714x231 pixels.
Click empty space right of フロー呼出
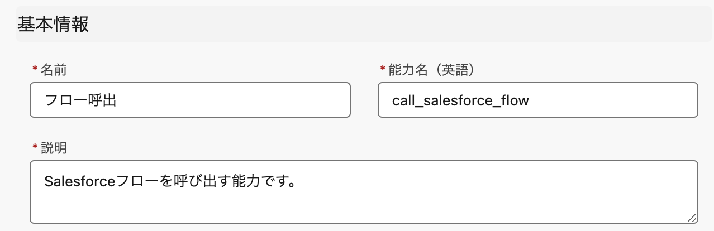(251, 100)
